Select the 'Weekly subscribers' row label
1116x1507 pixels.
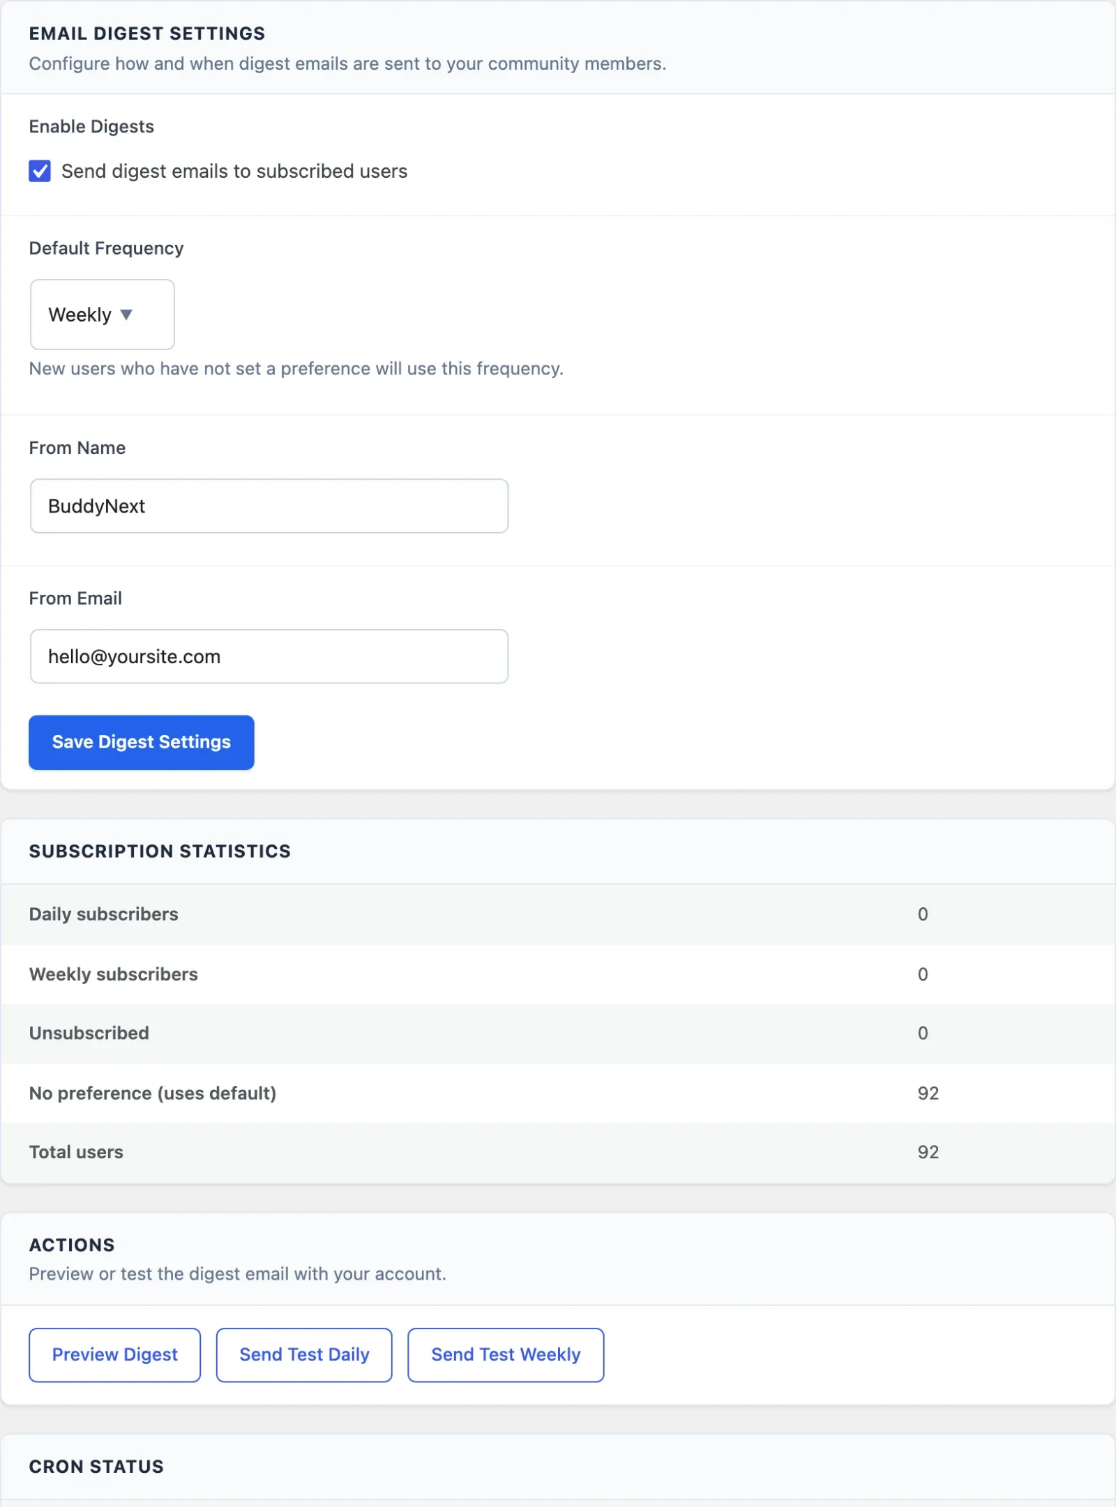[x=114, y=974]
